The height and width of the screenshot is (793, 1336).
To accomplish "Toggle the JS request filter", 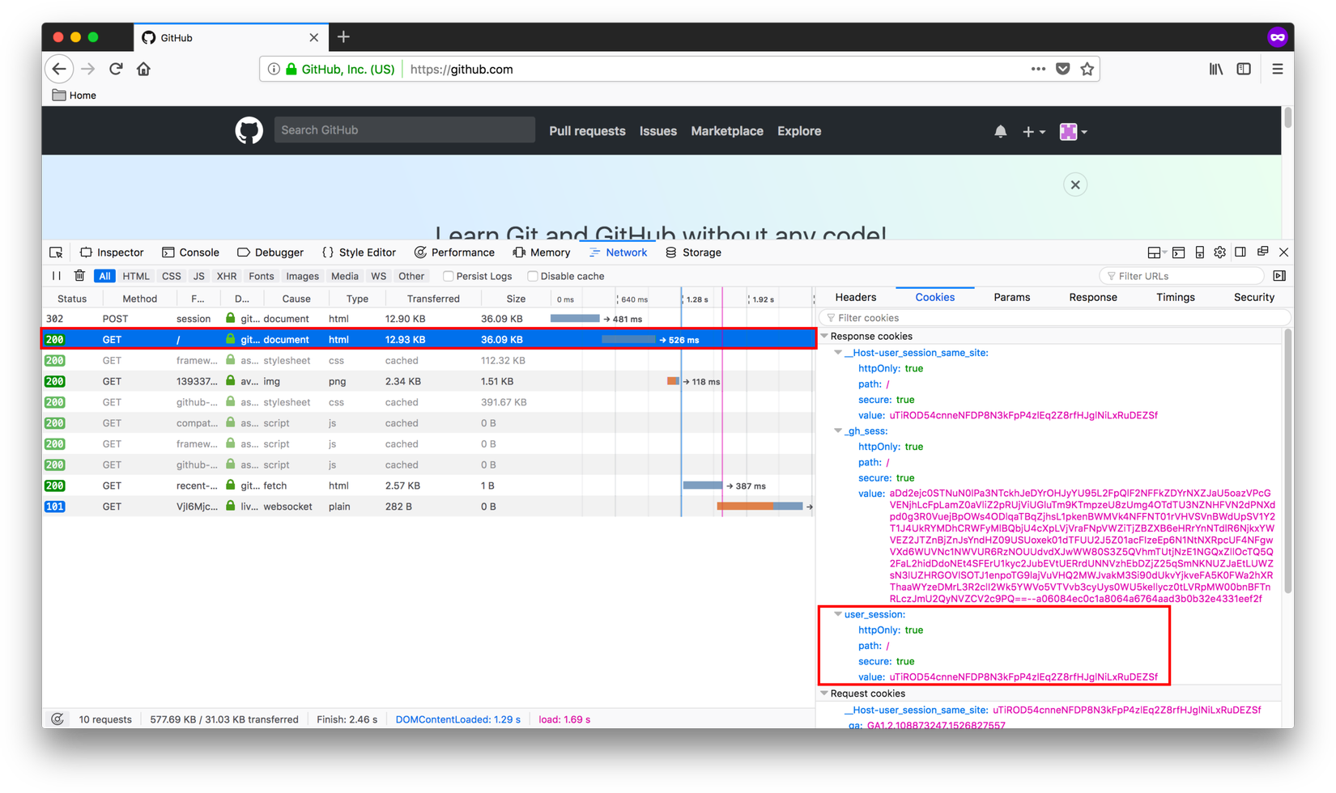I will (198, 276).
